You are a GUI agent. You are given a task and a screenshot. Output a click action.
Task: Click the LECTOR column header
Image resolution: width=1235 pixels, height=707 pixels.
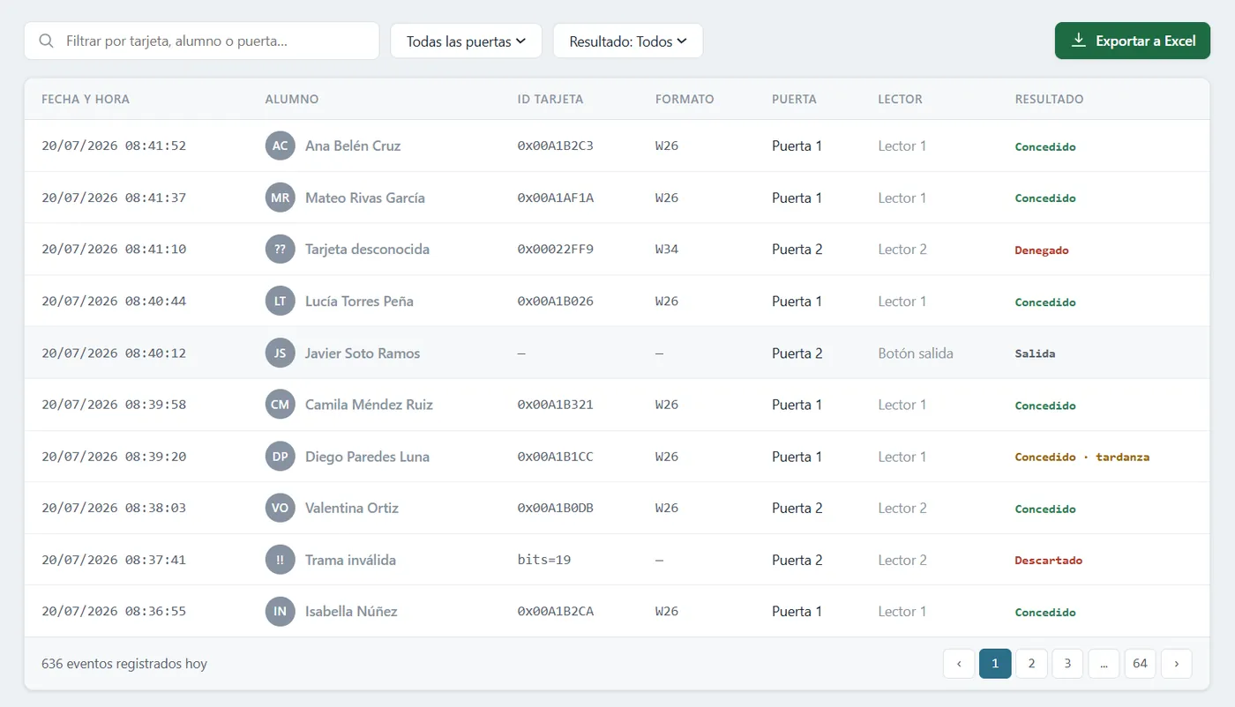(x=901, y=99)
